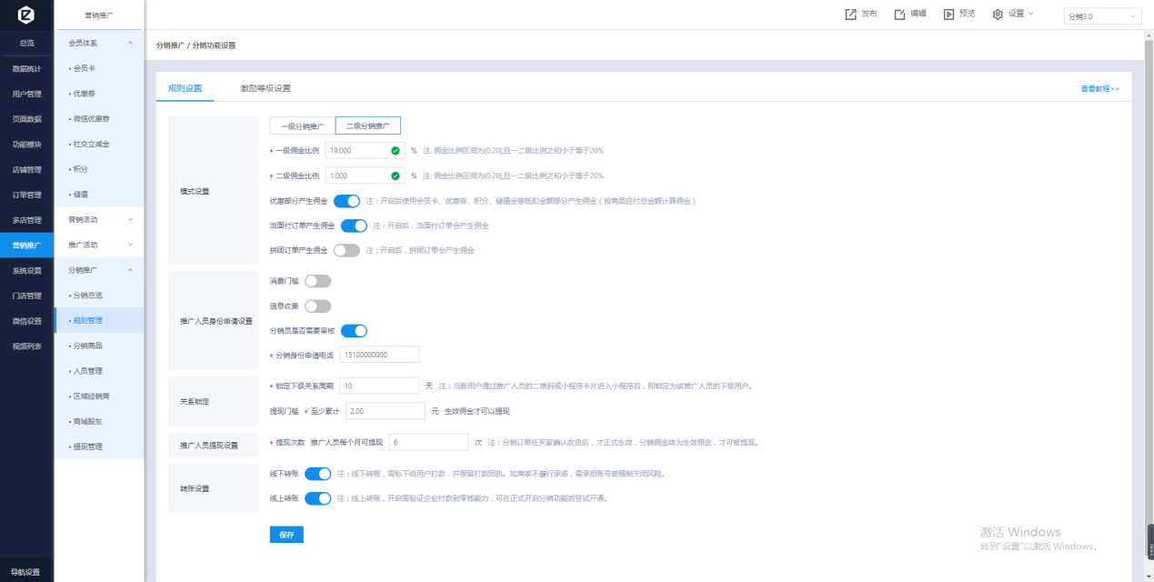Expand the 营销活动 sidebar group
The image size is (1154, 582).
point(99,219)
